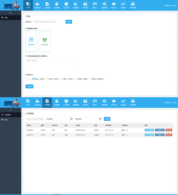The image size is (178, 195).
Task: Open the start date calendar icon
Action: pos(71,119)
